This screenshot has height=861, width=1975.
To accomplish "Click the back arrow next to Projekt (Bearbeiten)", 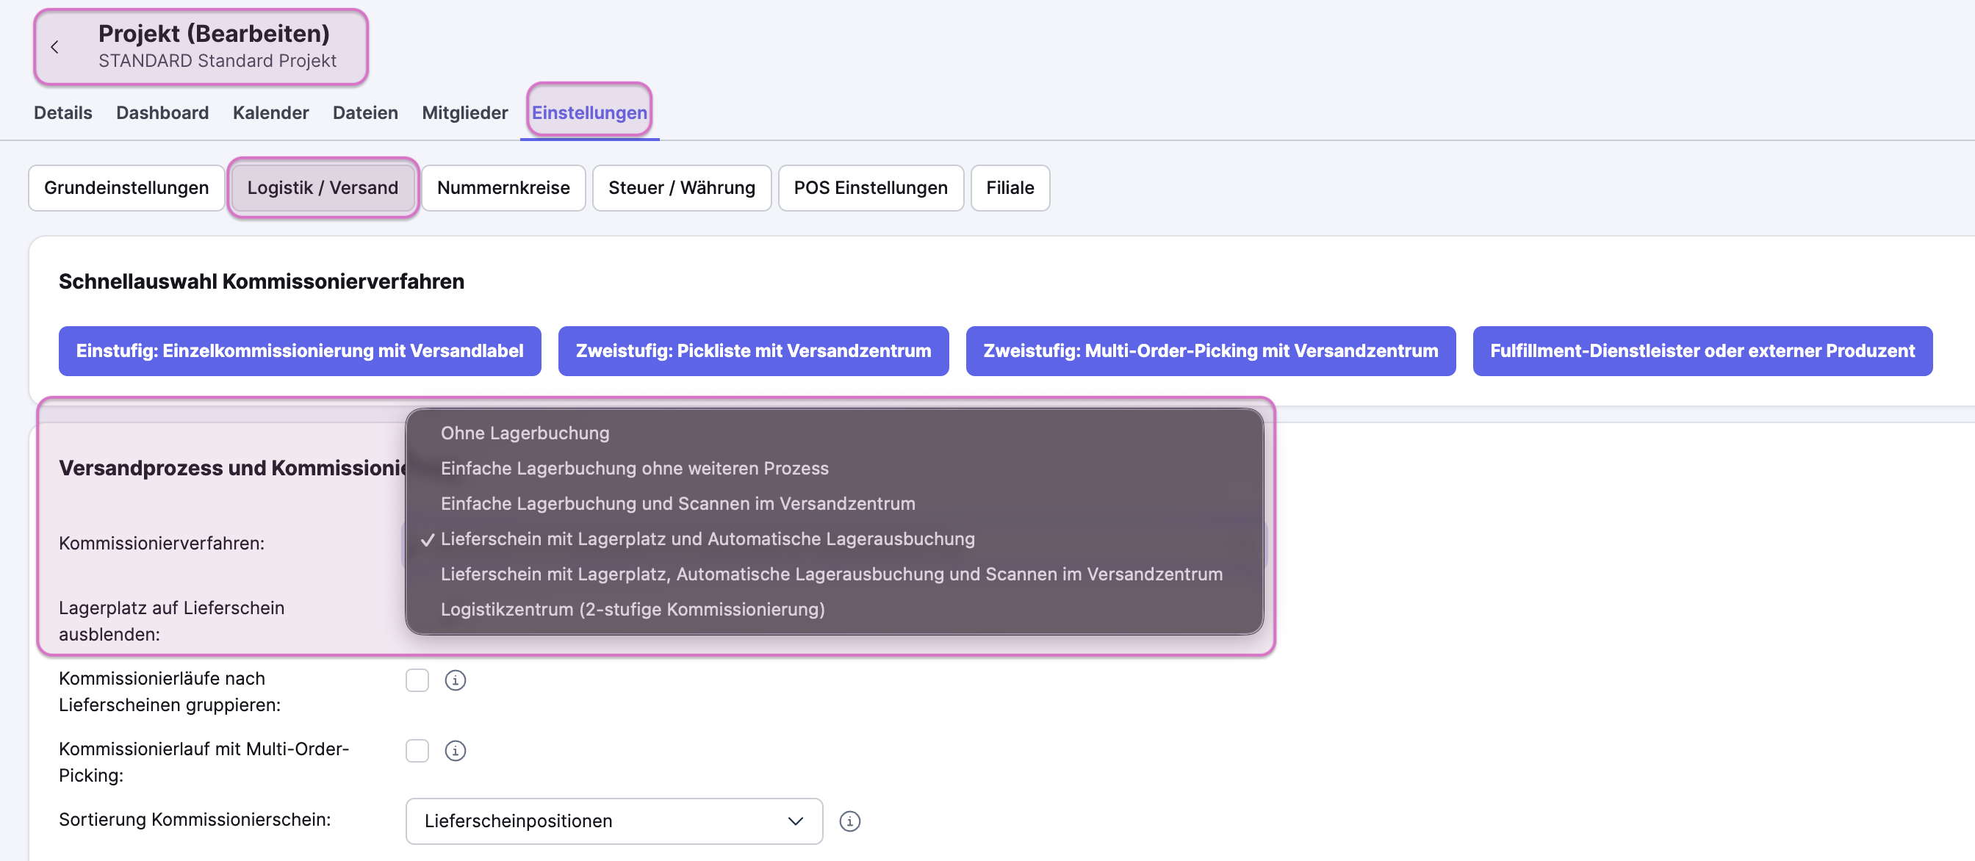I will click(x=54, y=48).
